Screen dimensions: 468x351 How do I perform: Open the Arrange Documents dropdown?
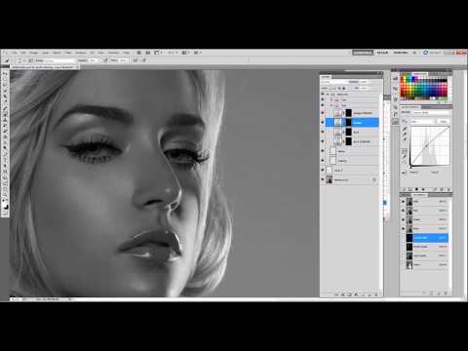[x=185, y=53]
